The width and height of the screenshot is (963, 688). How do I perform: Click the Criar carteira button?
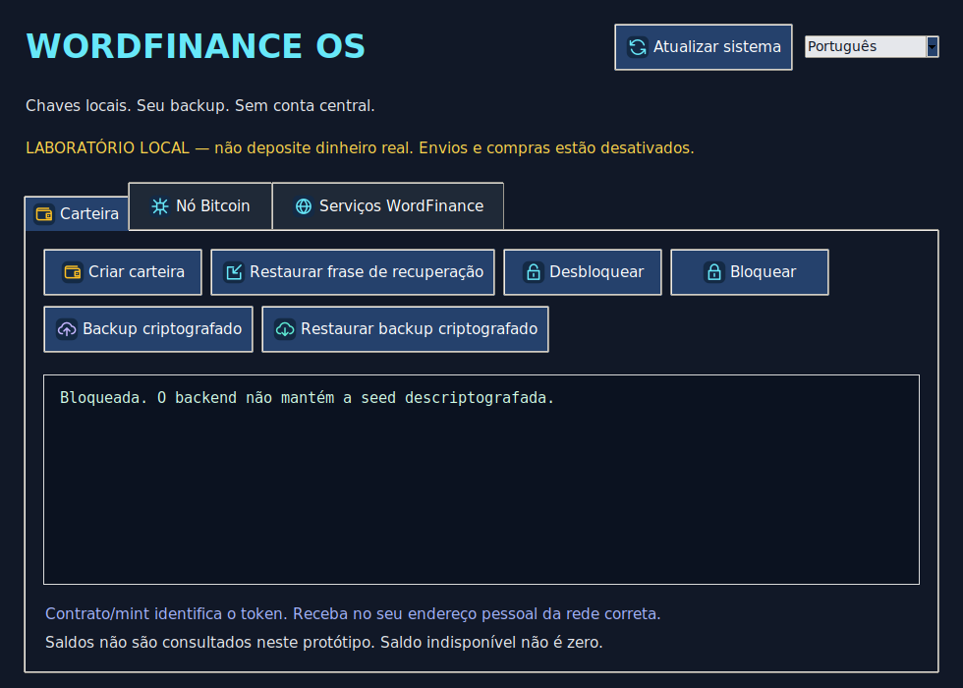[x=123, y=272]
